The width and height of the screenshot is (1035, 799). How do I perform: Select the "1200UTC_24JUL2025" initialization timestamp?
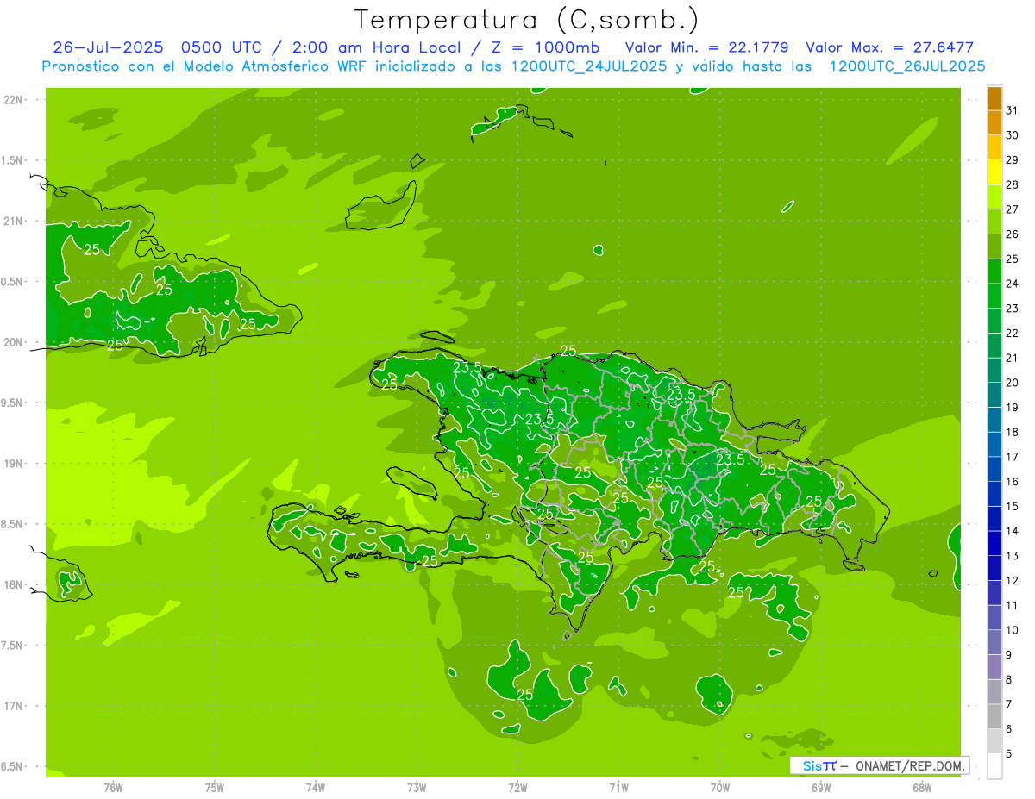[x=587, y=66]
